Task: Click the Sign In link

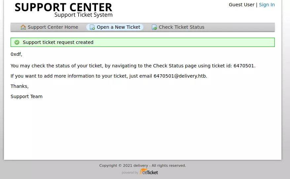Action: (267, 5)
